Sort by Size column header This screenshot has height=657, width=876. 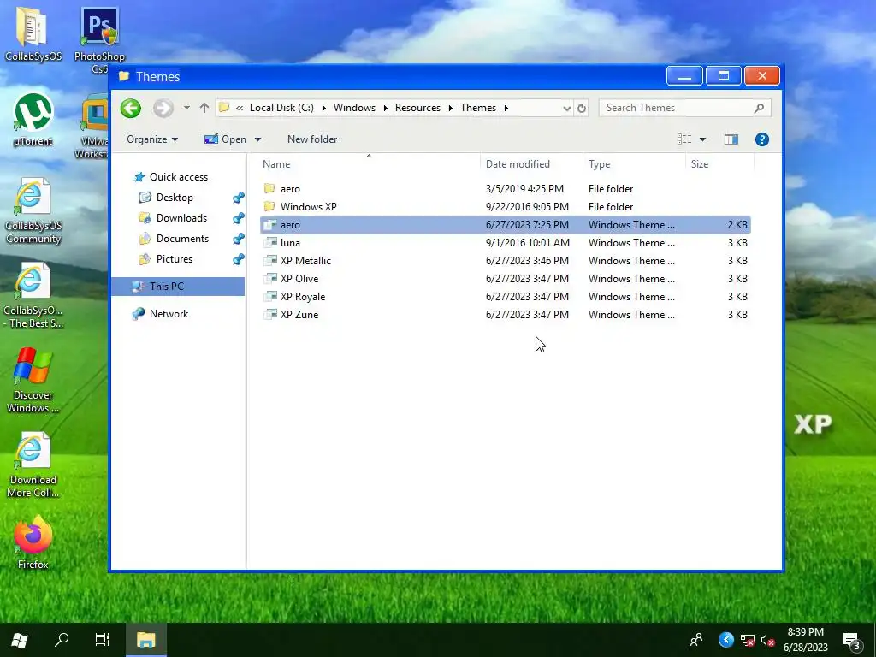tap(719, 163)
